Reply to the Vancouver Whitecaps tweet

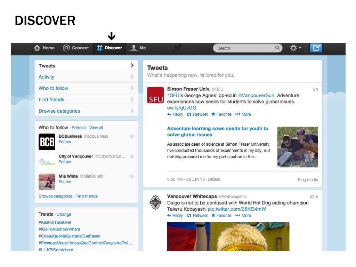175,216
